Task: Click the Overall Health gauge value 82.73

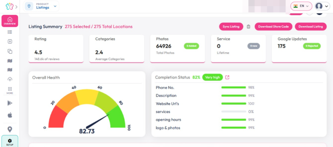Action: tap(87, 131)
